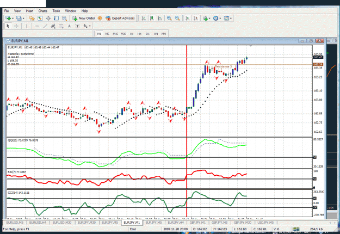Open the View menu
The height and width of the screenshot is (234, 340).
[17, 11]
